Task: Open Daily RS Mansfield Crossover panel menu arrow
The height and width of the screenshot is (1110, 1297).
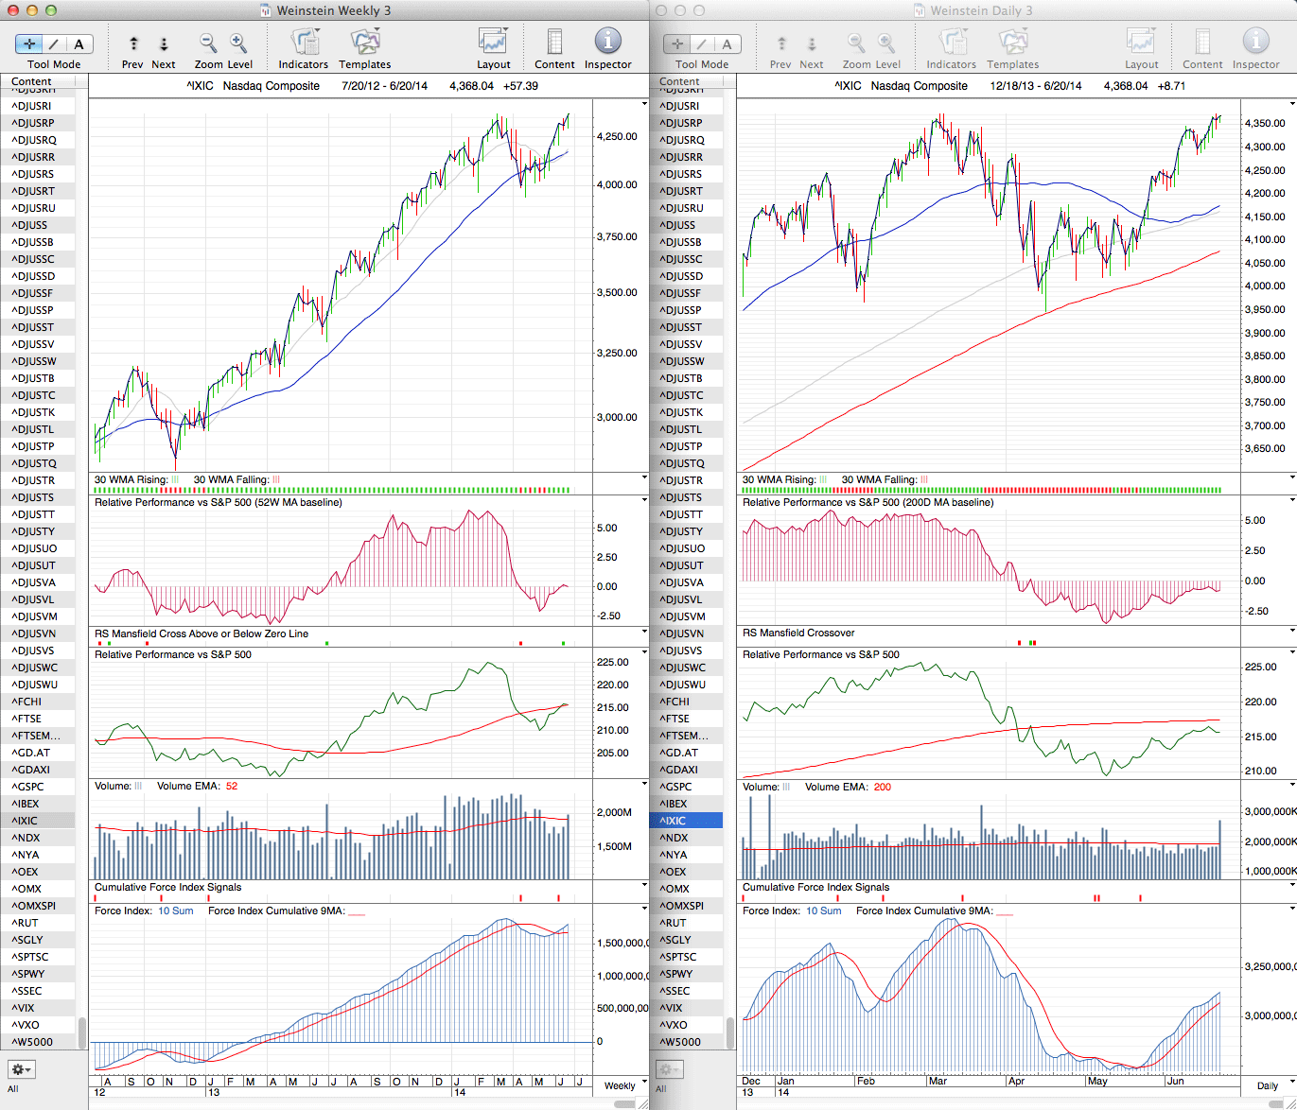Action: 1292,631
